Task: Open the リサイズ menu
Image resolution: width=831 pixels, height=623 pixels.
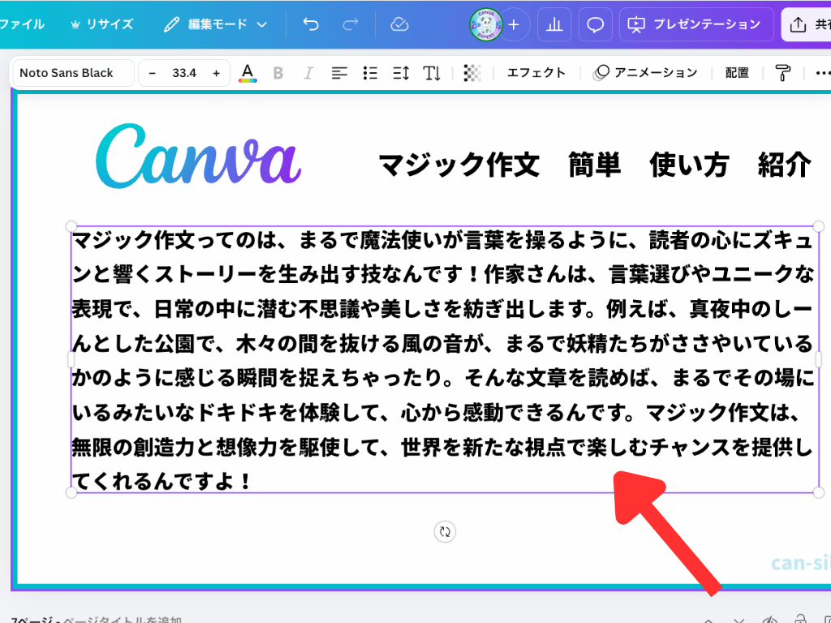Action: (101, 24)
